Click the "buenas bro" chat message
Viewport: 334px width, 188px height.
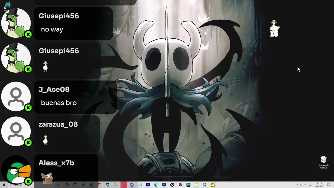click(59, 103)
